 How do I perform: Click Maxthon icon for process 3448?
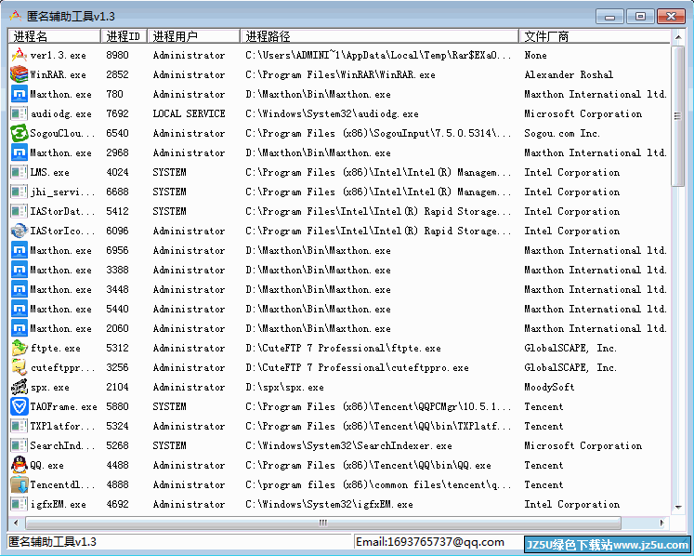[19, 289]
